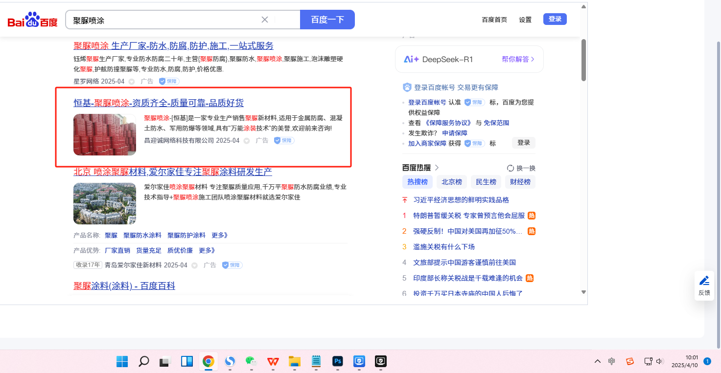Screen dimensions: 721x373
Task: Toggle the 中 Chinese input mode indicator
Action: point(612,361)
